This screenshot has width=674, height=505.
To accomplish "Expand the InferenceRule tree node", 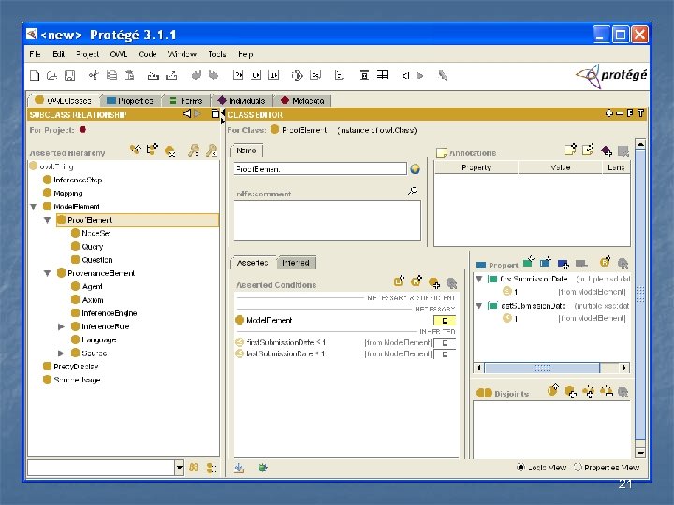I will click(61, 326).
